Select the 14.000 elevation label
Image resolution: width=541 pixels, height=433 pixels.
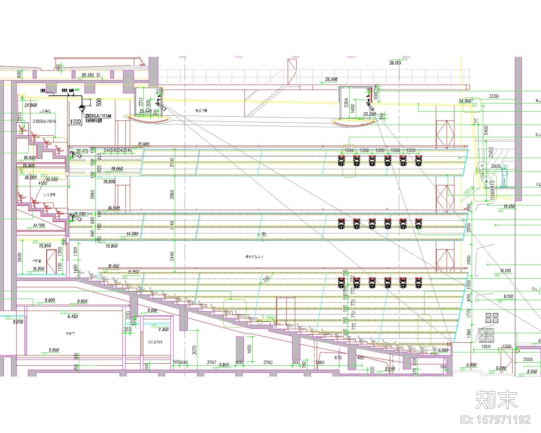pos(132,234)
